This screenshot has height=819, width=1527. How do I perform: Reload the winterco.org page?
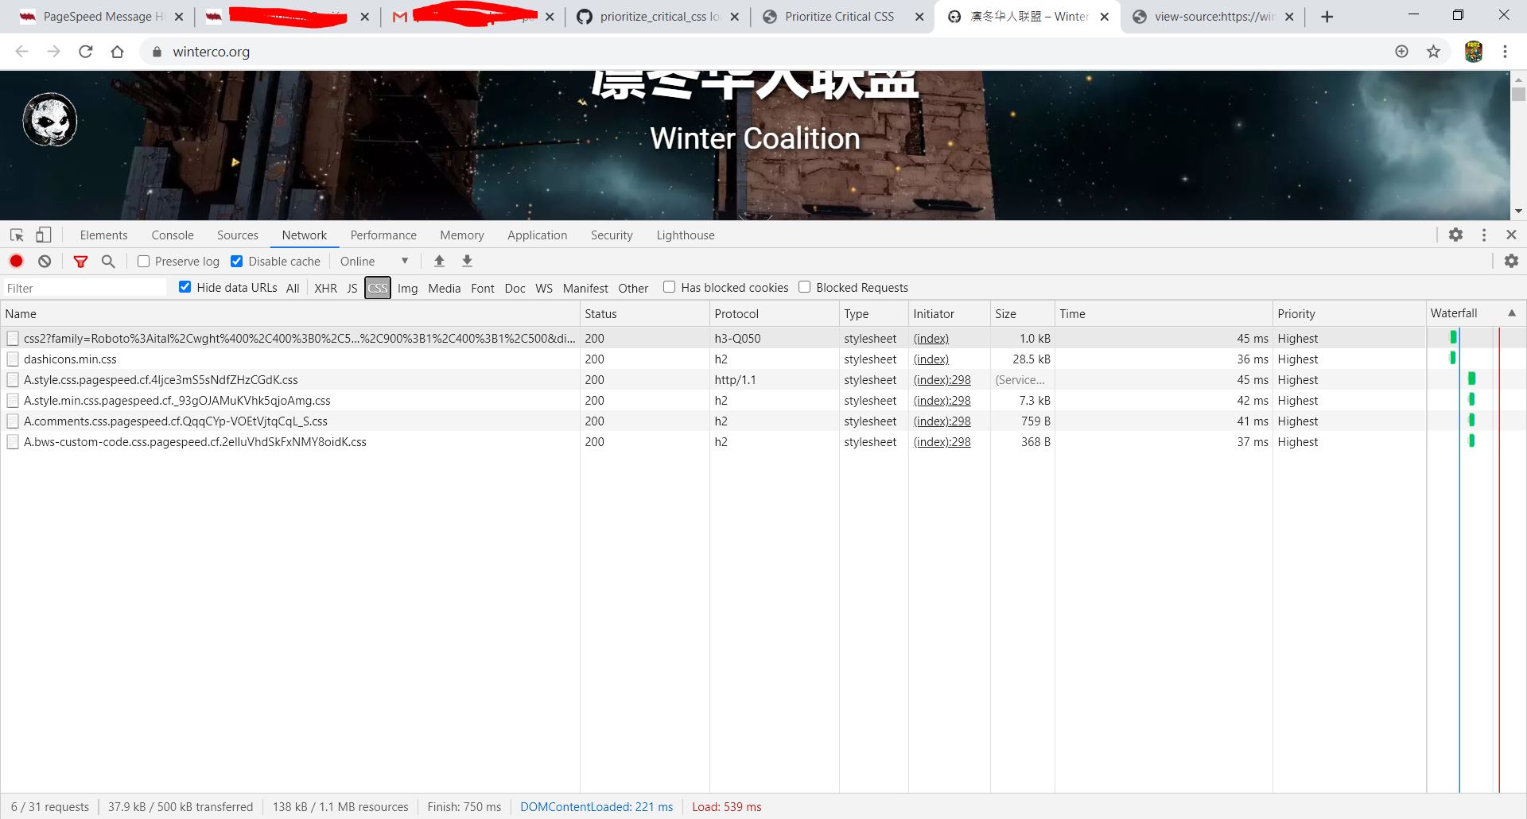pyautogui.click(x=85, y=52)
